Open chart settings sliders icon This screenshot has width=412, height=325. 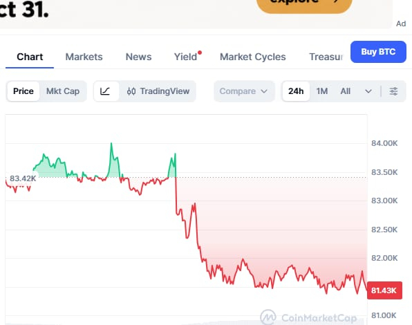point(393,91)
